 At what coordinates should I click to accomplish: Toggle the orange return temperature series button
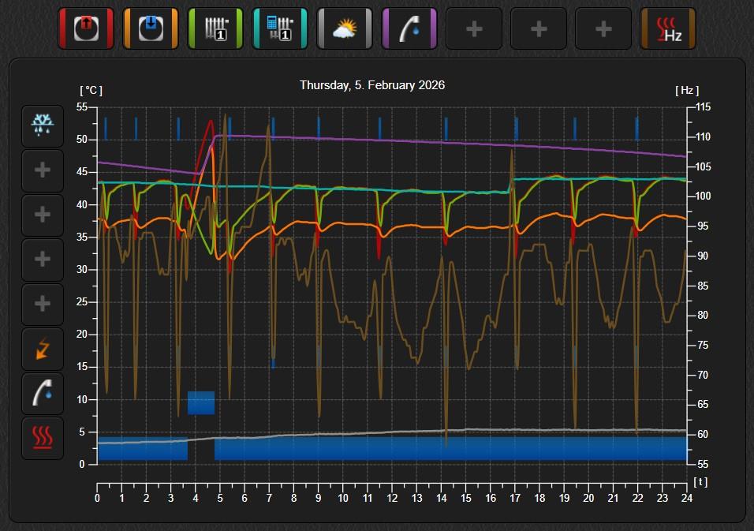[150, 29]
